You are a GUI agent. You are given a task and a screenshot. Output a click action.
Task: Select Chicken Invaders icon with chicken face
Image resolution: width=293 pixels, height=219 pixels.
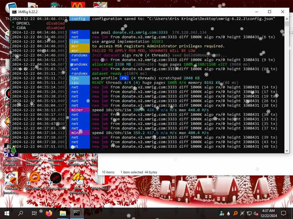[x=11, y=183]
